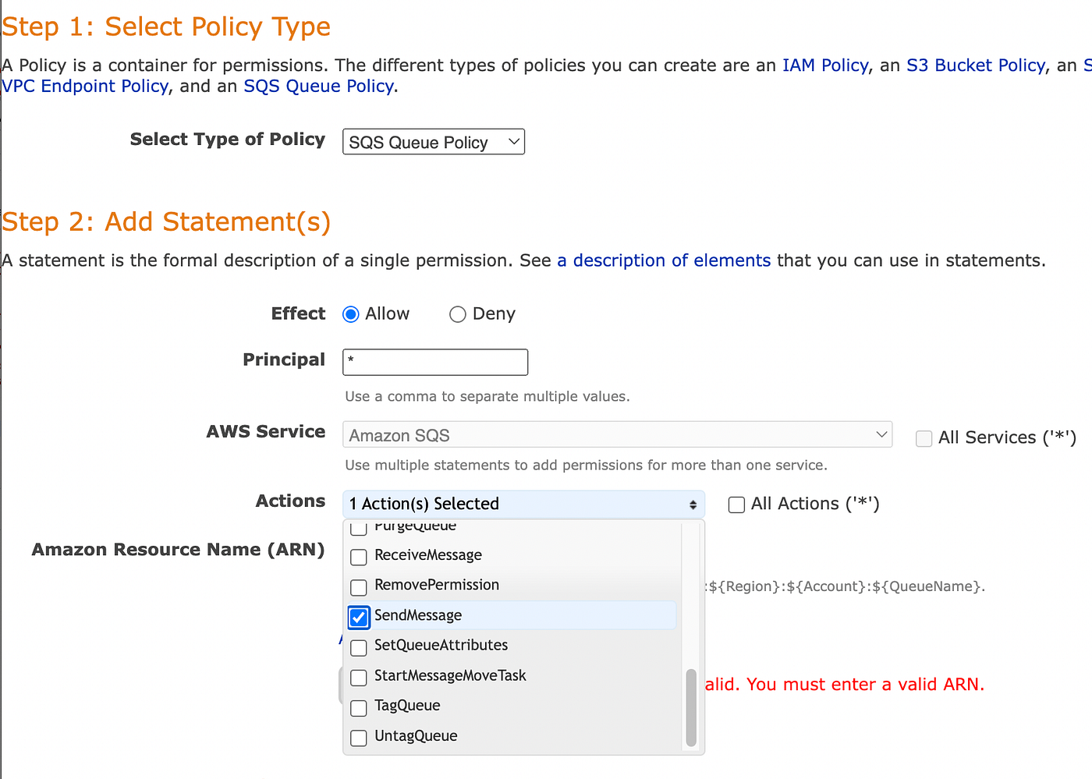The width and height of the screenshot is (1092, 779).
Task: Click the Principal input field
Action: point(435,362)
